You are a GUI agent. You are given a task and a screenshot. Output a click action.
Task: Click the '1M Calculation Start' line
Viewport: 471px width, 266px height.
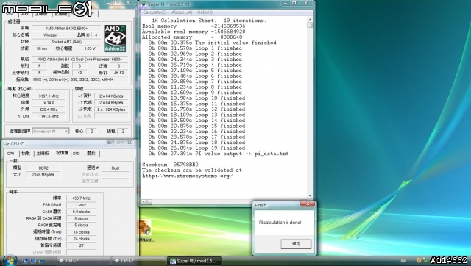(209, 21)
